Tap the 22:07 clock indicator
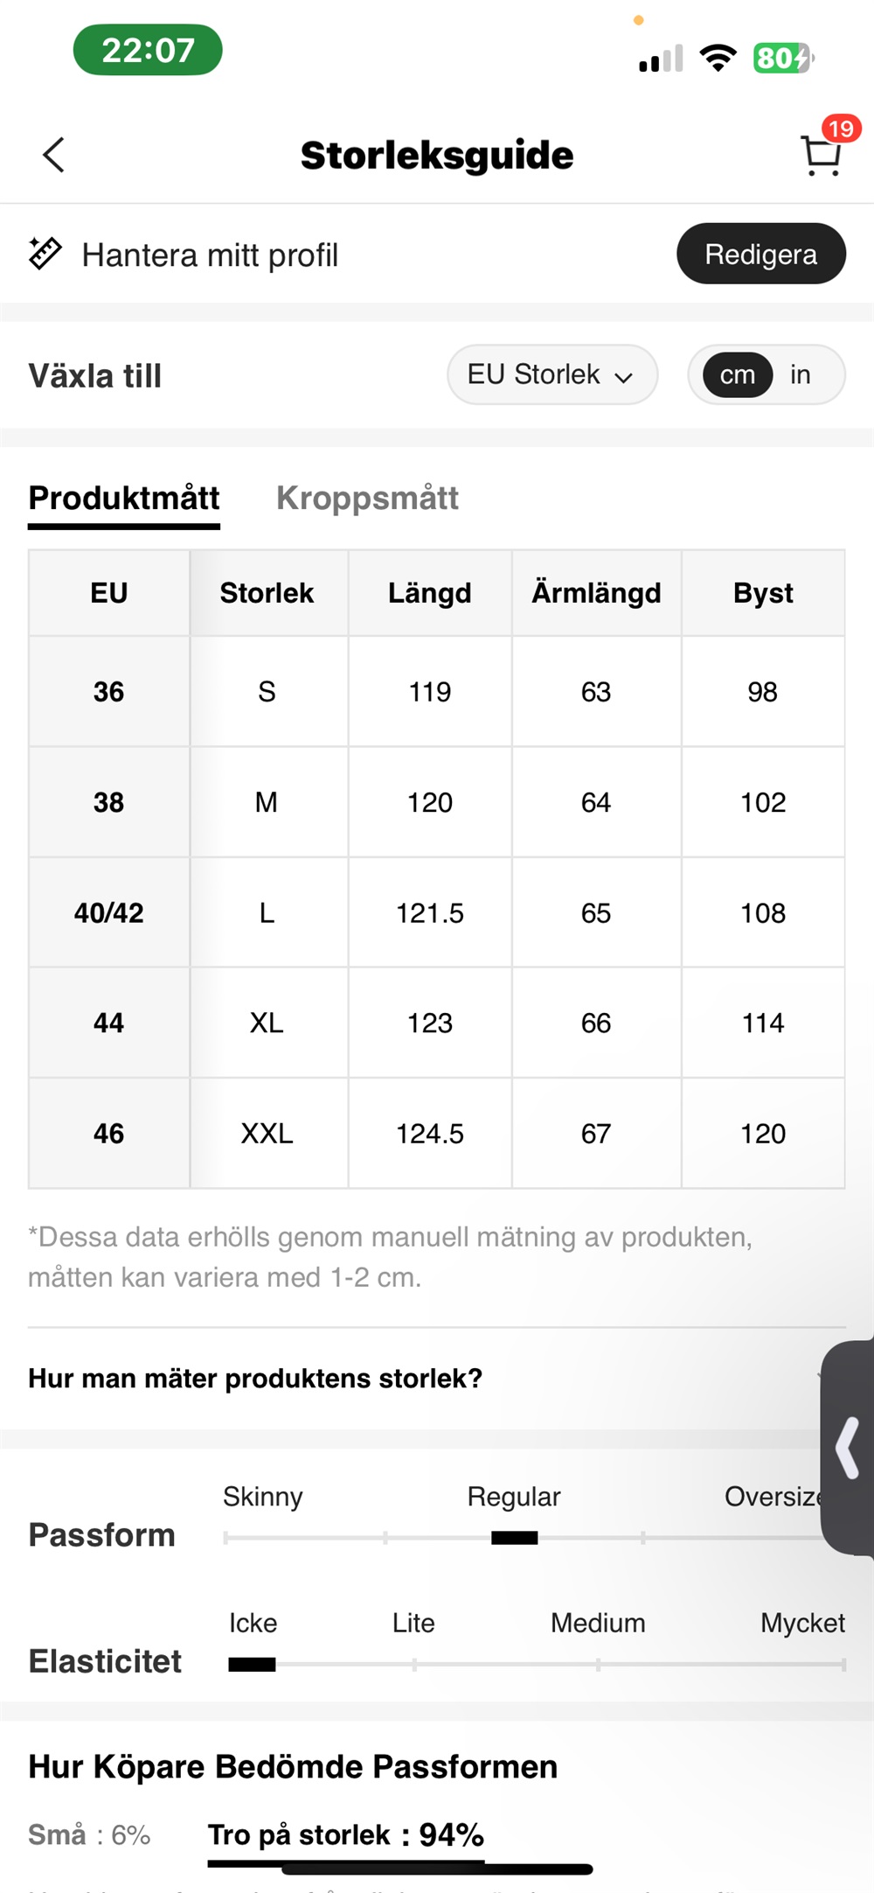The image size is (874, 1893). tap(148, 50)
